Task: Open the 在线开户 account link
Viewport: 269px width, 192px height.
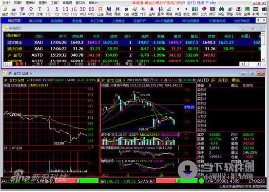Action: click(140, 21)
